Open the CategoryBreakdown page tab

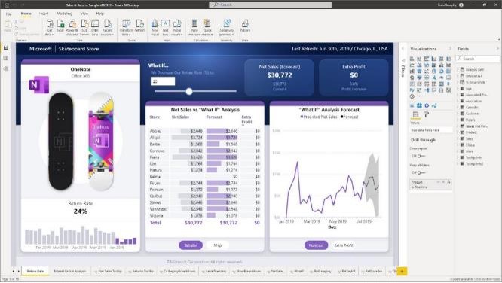[x=178, y=271]
